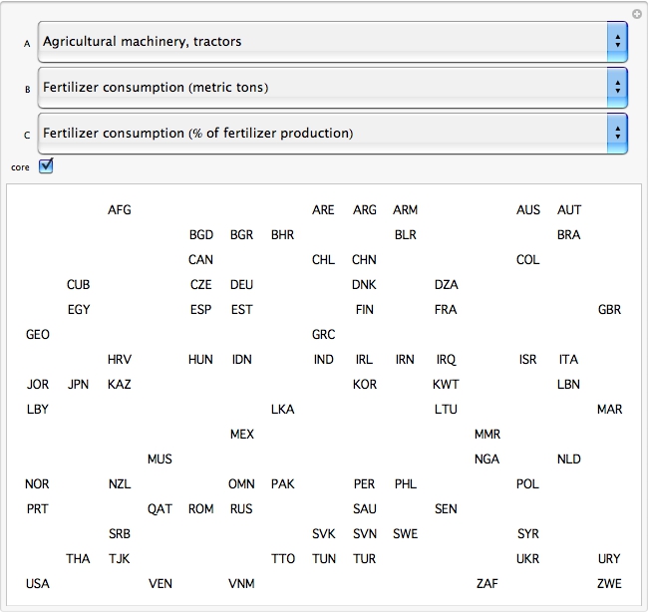648x614 pixels.
Task: Select the FRA country code
Action: (x=446, y=309)
